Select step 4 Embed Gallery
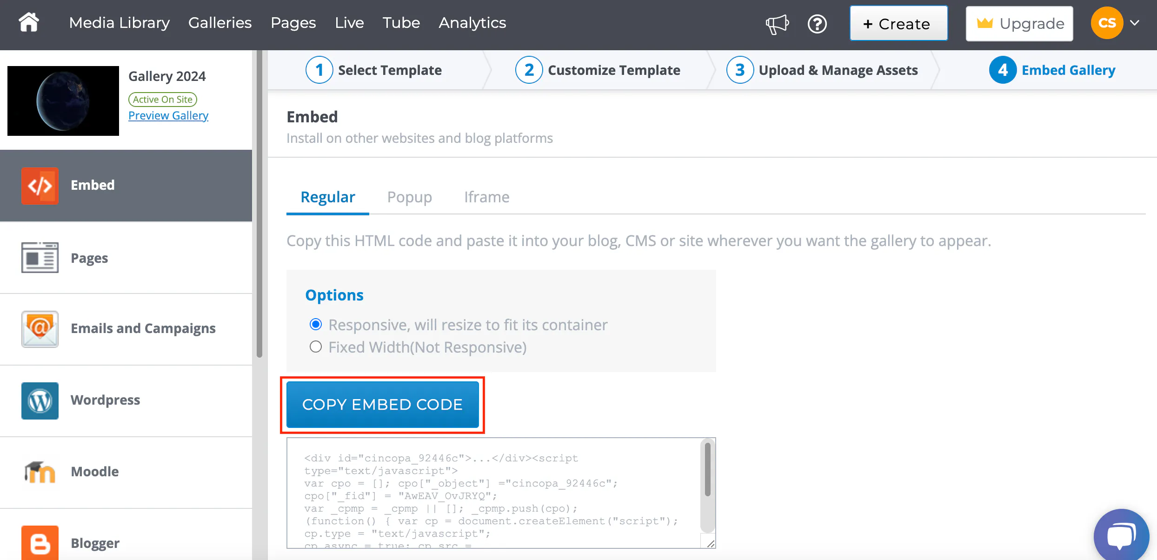1157x560 pixels. (x=1052, y=70)
